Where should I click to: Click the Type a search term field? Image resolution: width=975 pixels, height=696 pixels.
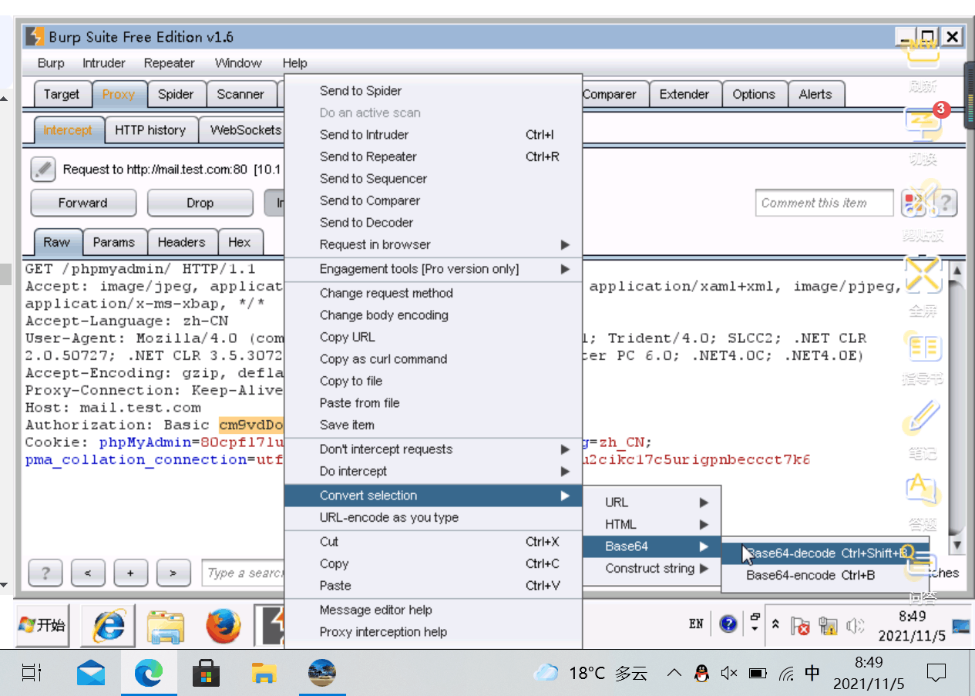pos(244,573)
